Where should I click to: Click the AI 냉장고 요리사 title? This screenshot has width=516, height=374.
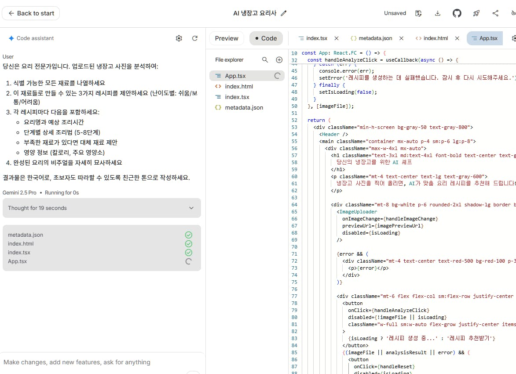click(x=255, y=13)
